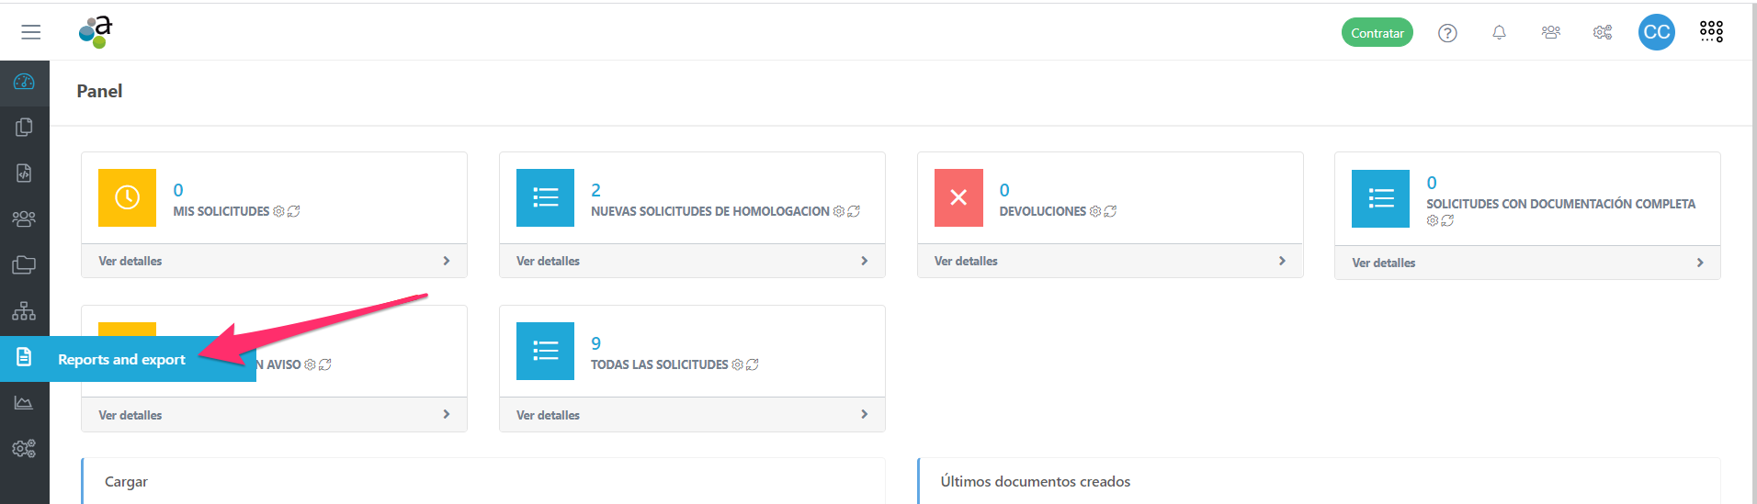
Task: Open the notifications bell
Action: 1499,33
